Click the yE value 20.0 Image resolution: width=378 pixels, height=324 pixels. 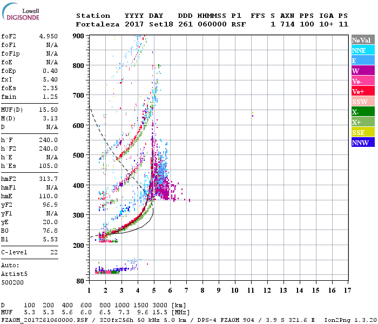pyautogui.click(x=50, y=222)
